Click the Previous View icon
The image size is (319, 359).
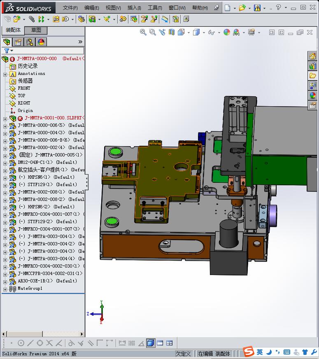point(162,32)
